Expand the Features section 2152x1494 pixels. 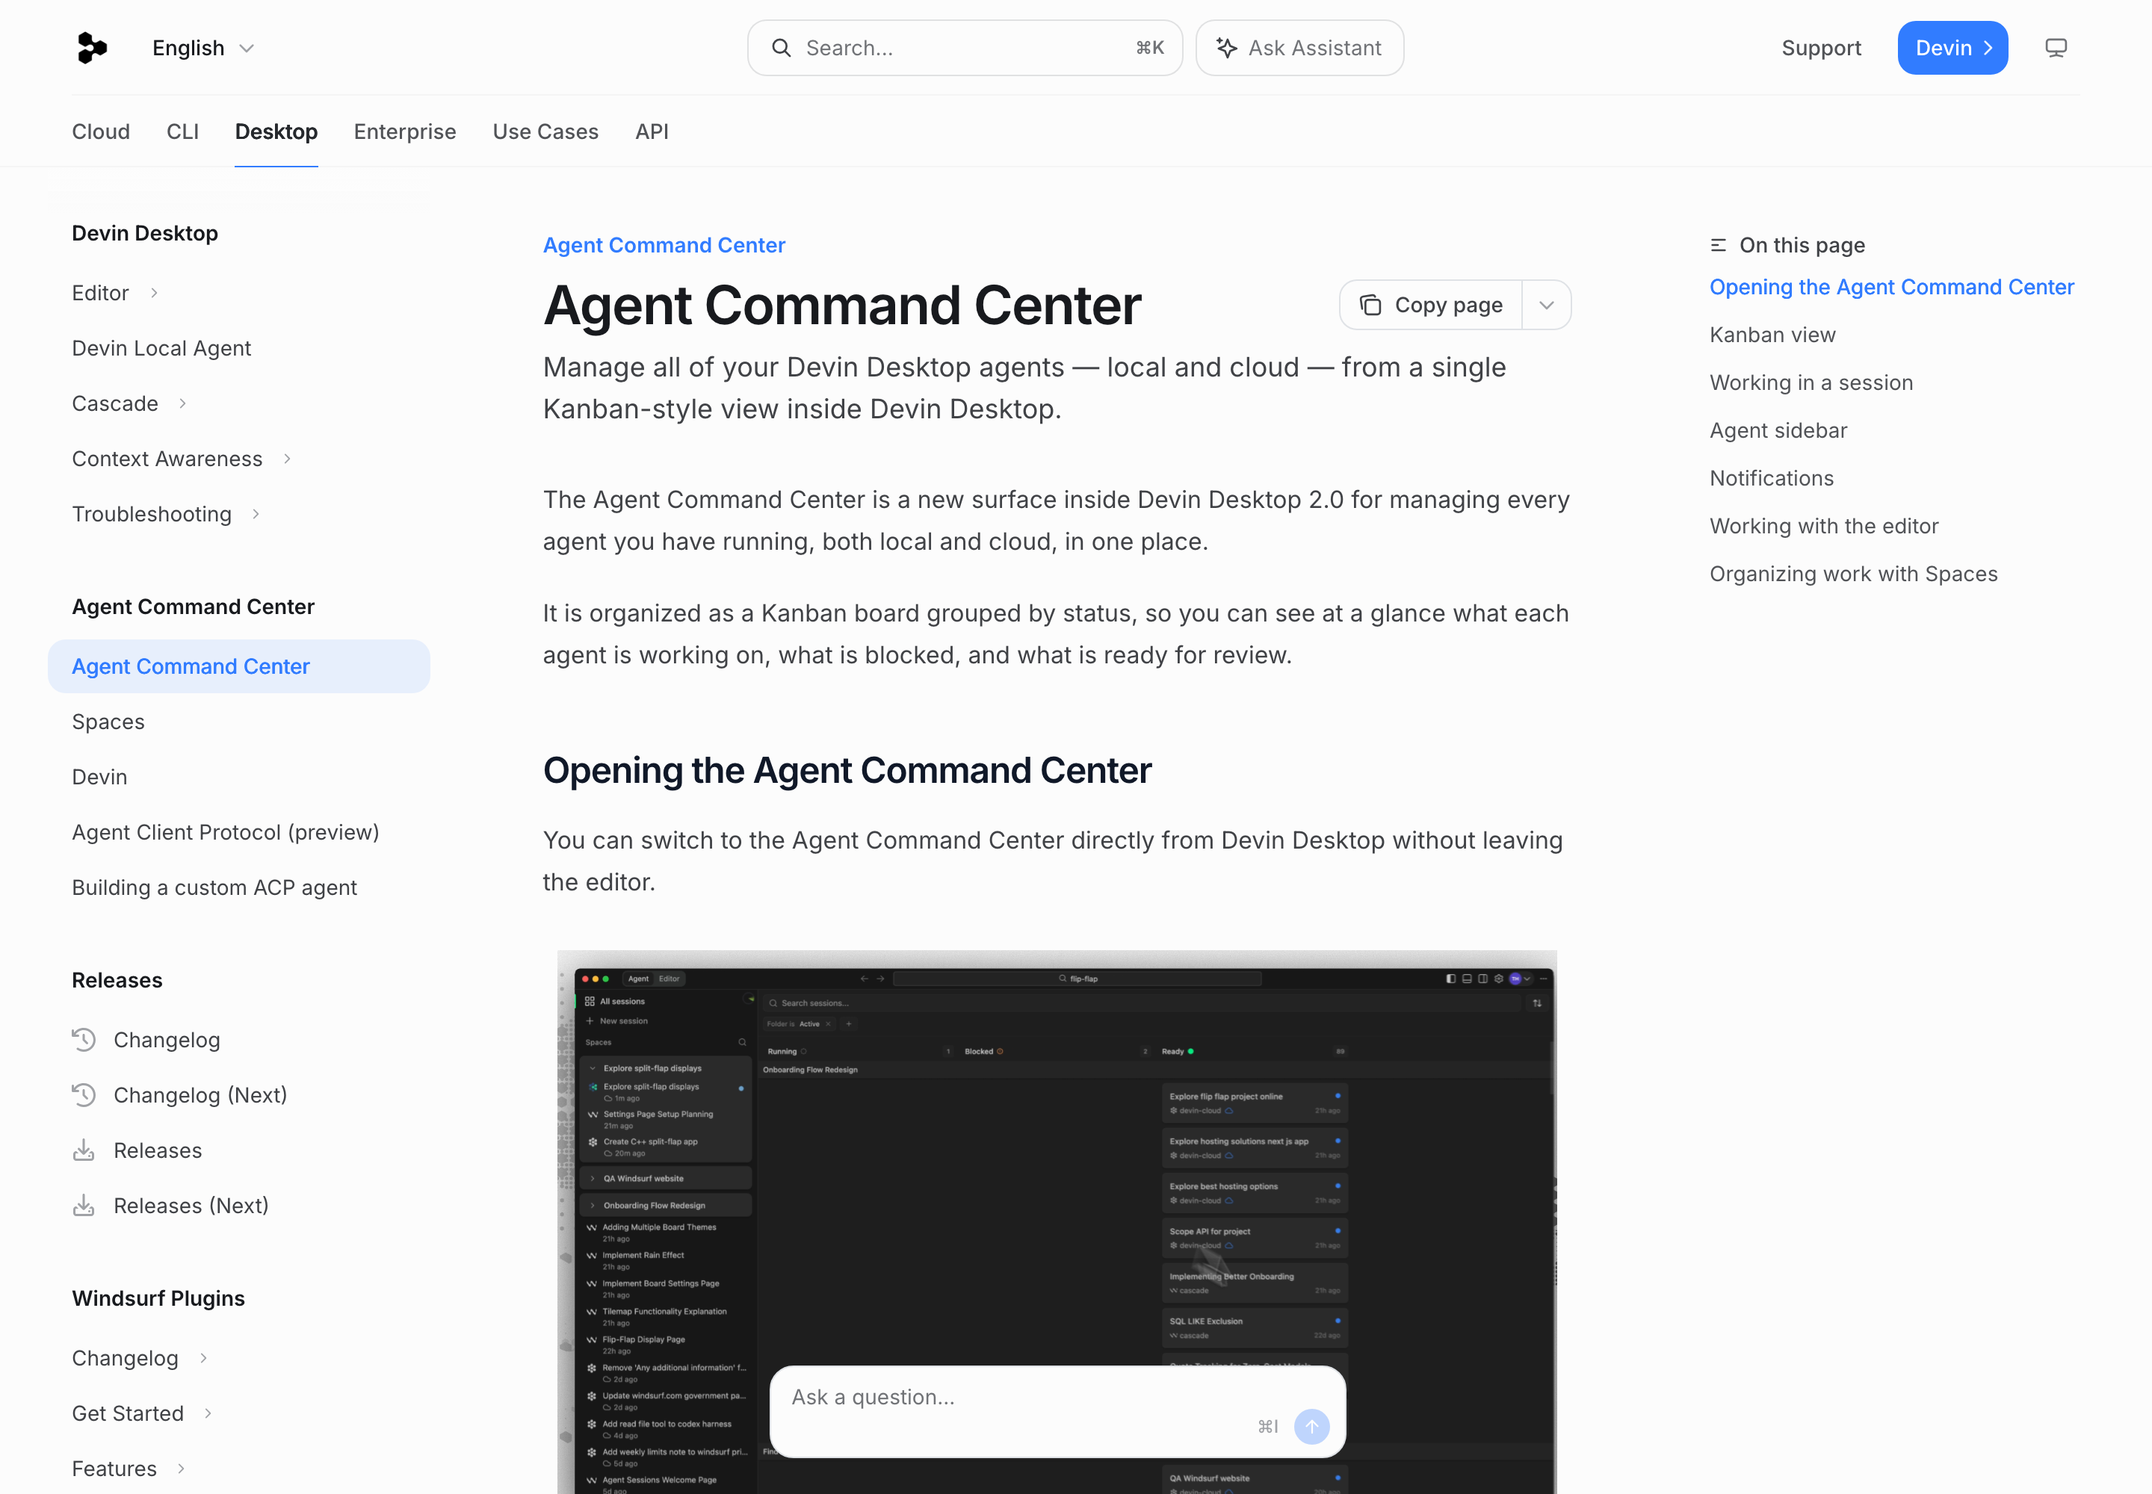[129, 1469]
